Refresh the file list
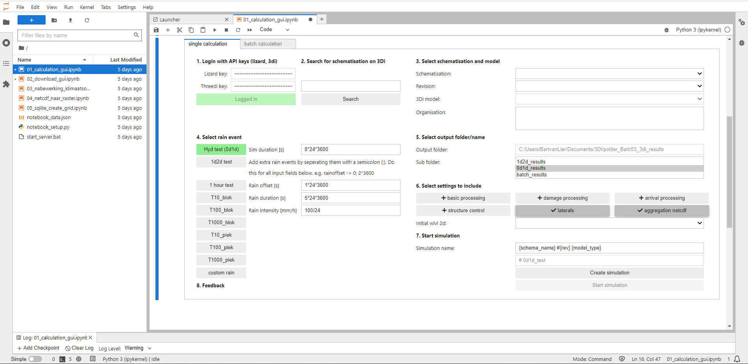 point(87,20)
